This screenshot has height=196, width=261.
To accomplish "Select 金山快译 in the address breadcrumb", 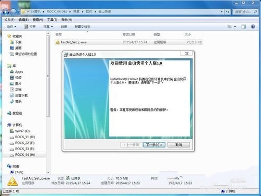I will (104, 11).
